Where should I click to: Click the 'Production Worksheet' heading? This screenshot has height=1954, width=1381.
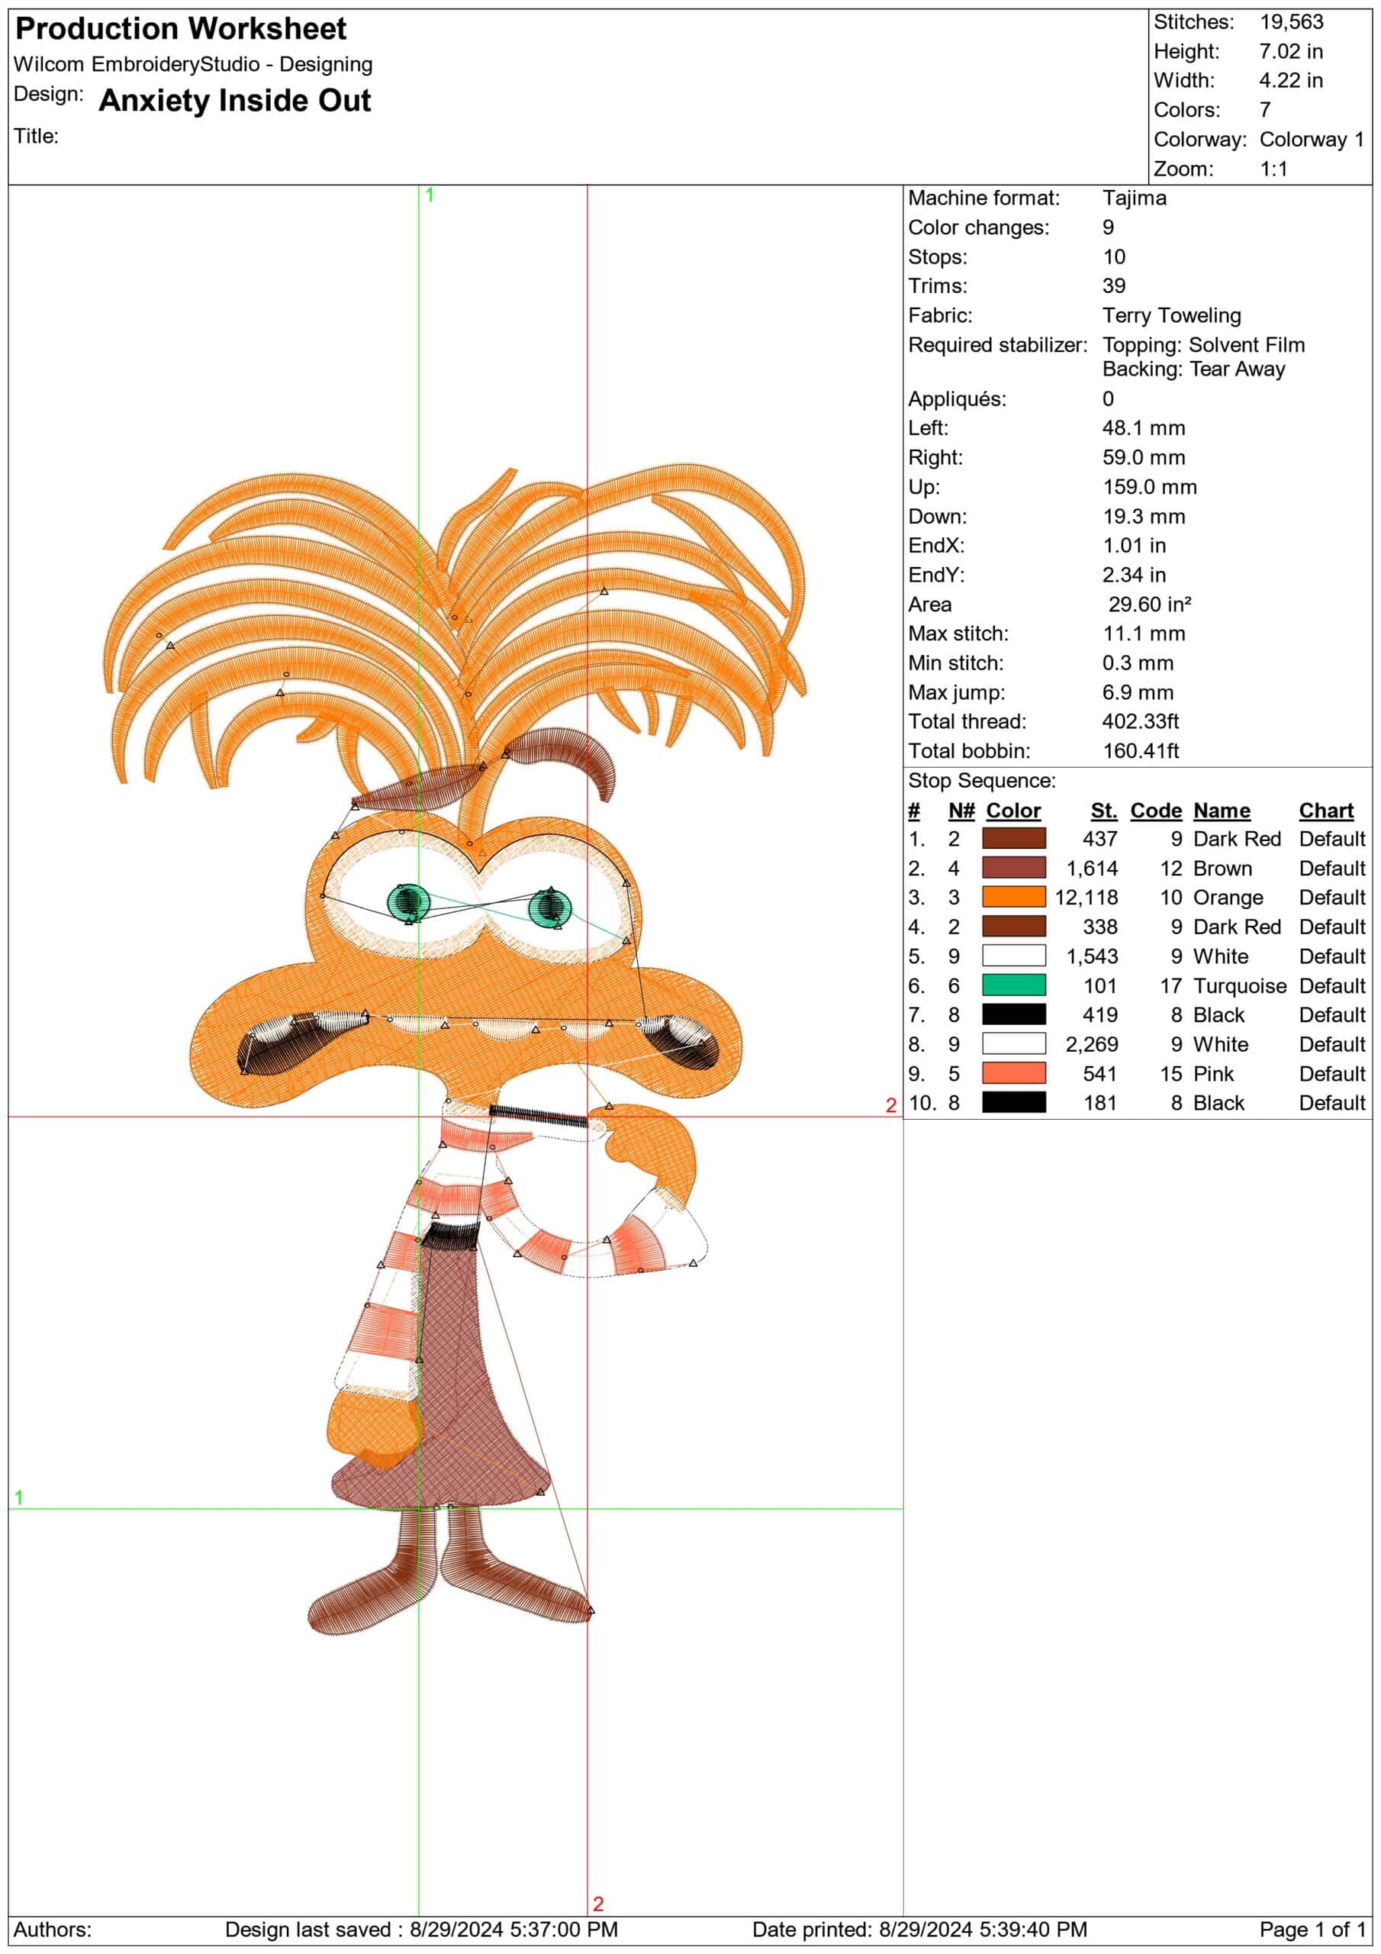click(x=182, y=29)
